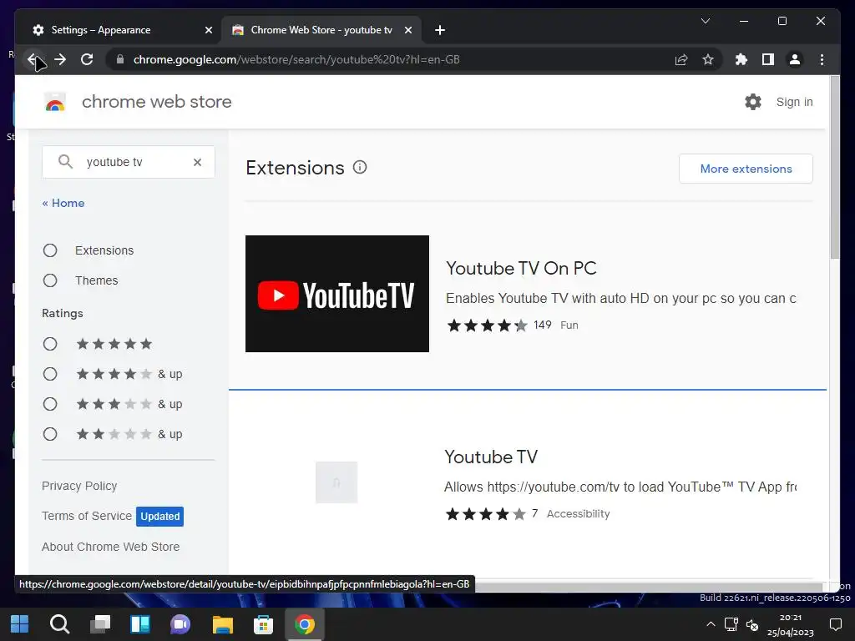Click the 'Fun' category label
The image size is (855, 641).
coord(569,326)
